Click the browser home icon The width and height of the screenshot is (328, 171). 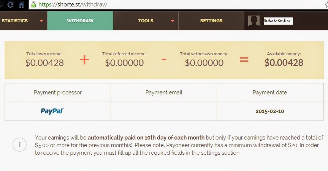coord(21,5)
